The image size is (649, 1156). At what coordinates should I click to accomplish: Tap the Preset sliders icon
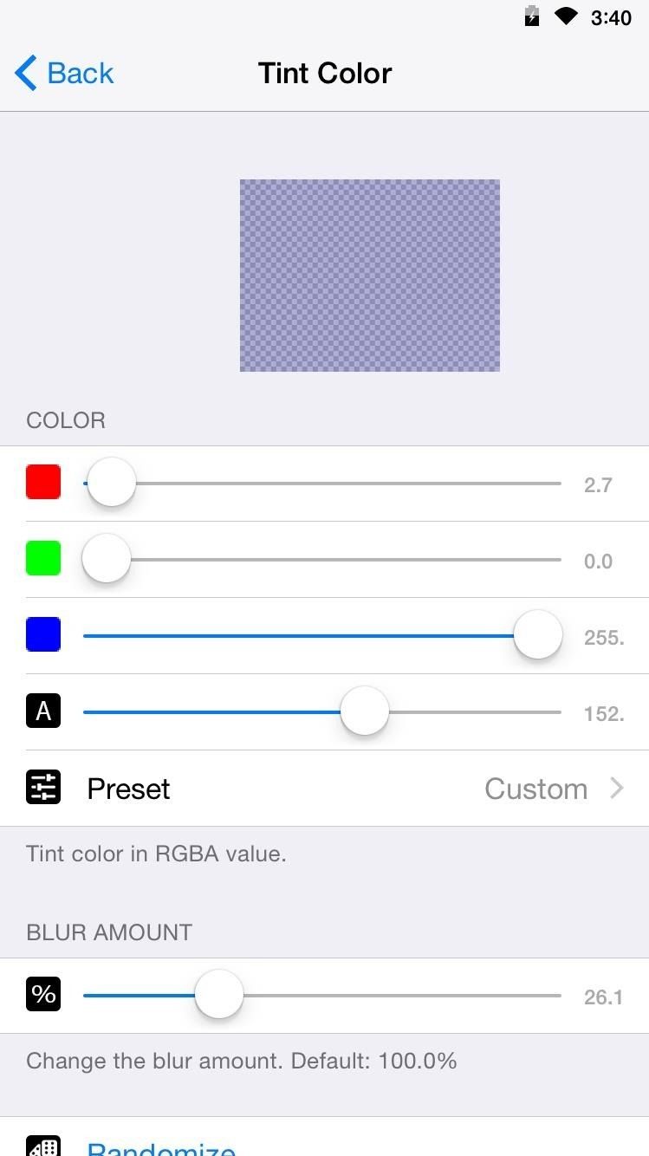[x=43, y=788]
